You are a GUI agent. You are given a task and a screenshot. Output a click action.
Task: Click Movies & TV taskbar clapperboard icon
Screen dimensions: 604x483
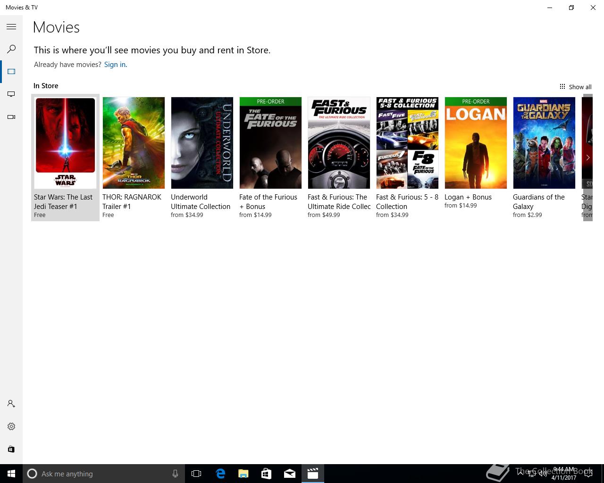tap(312, 474)
